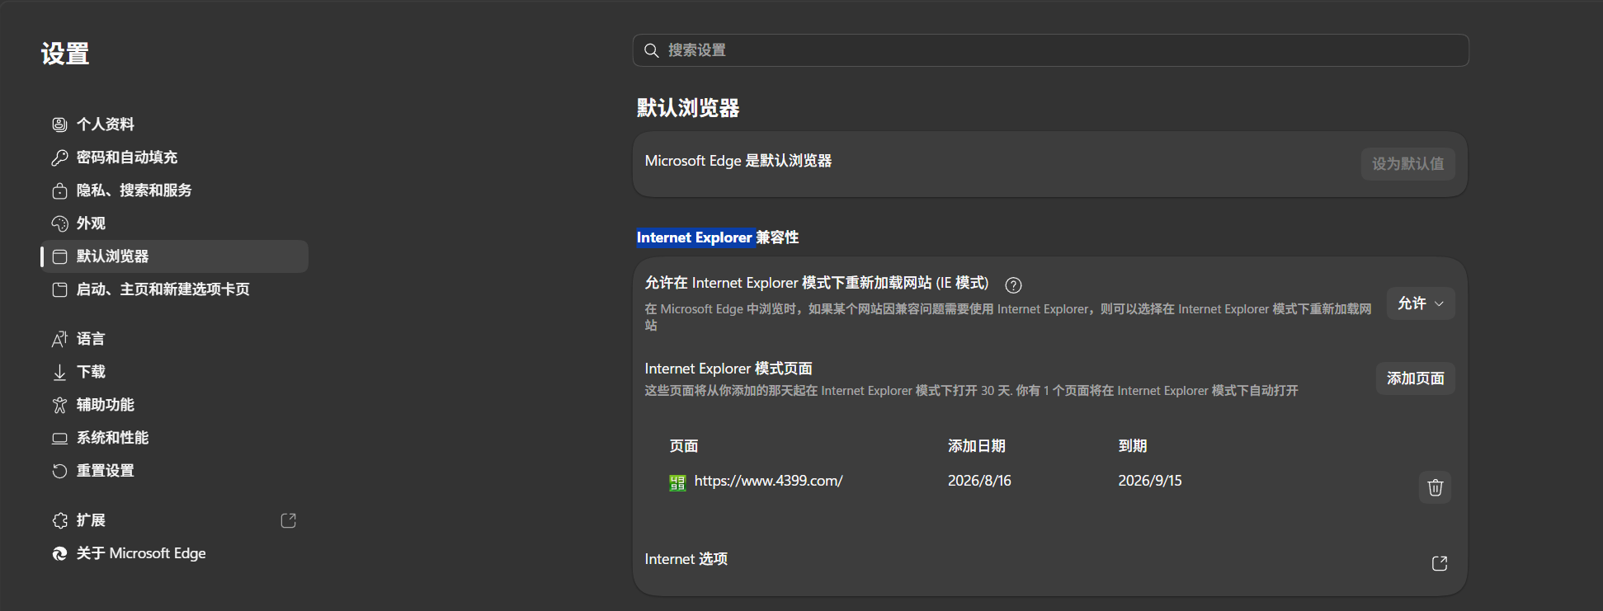
Task: Open 系统和性能 settings
Action: click(x=174, y=438)
